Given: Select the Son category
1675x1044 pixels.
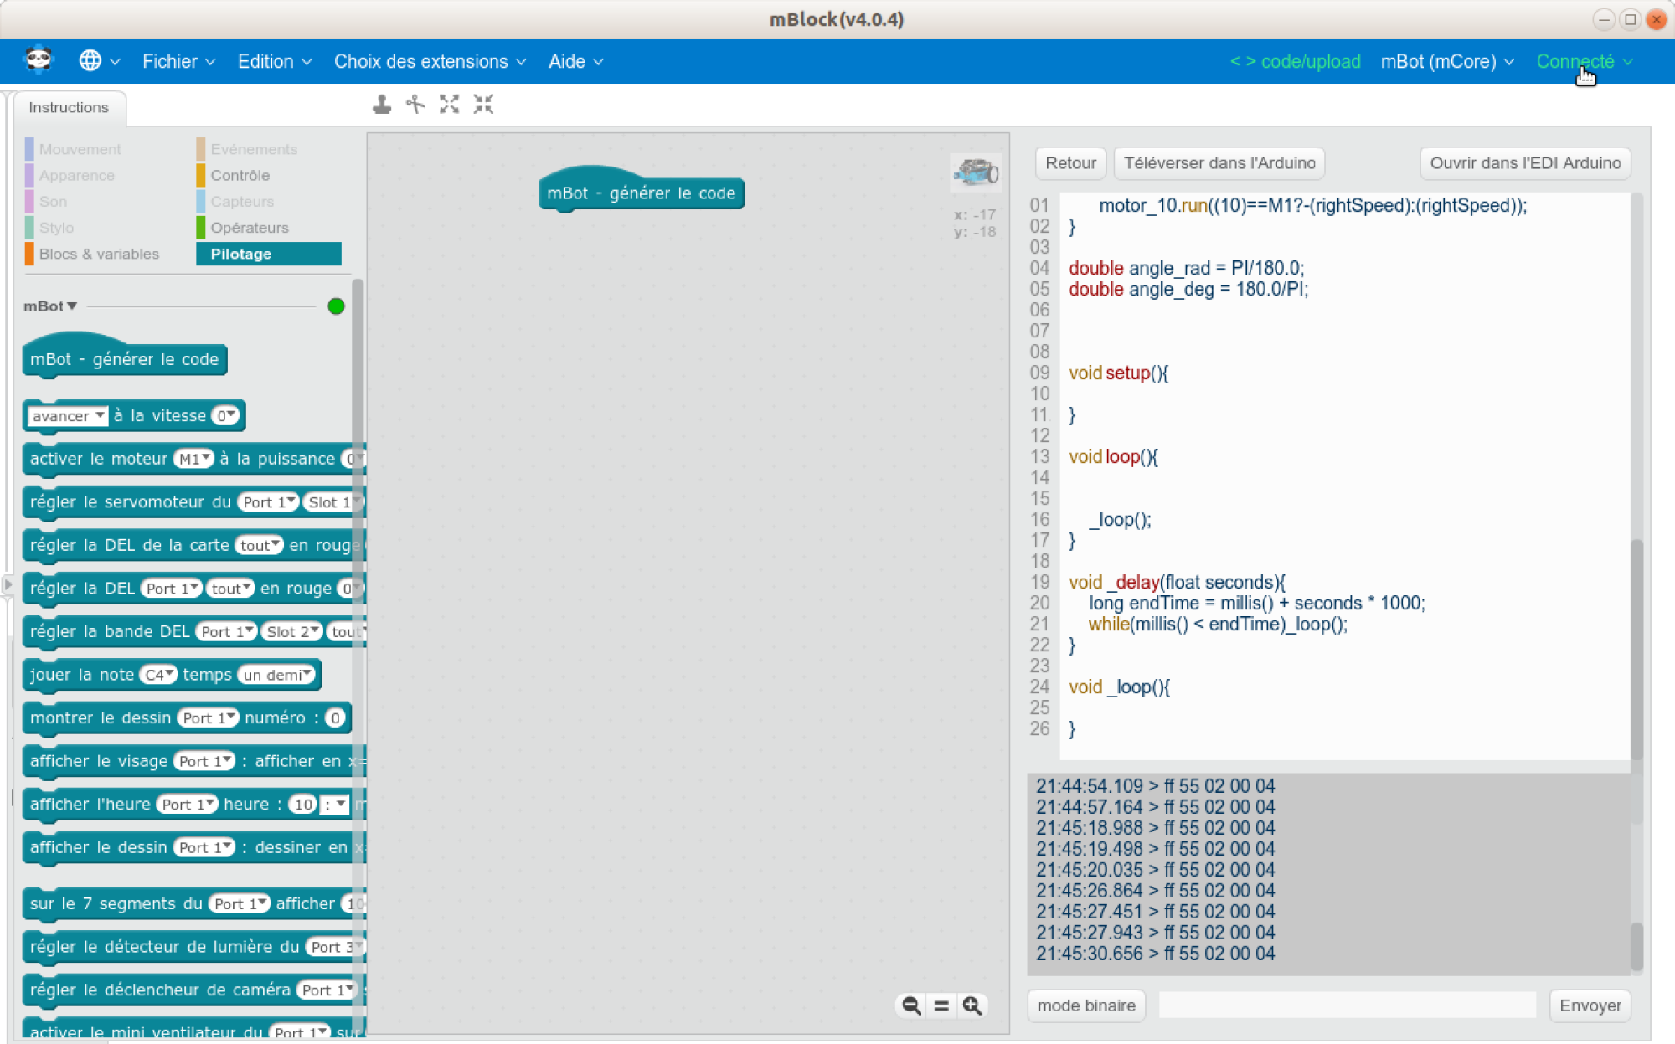Looking at the screenshot, I should 53,201.
